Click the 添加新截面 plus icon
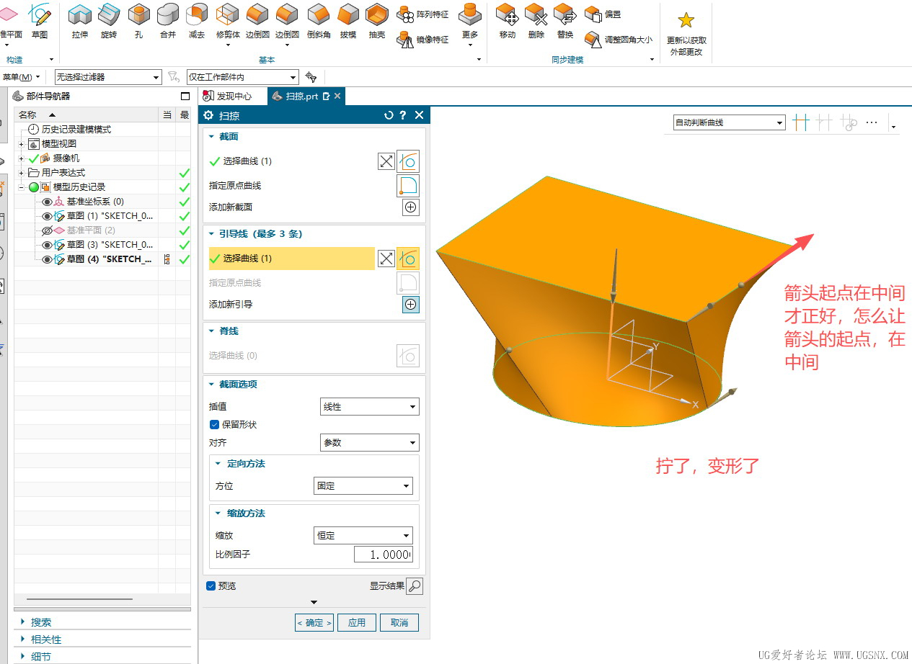This screenshot has width=912, height=664. click(410, 207)
